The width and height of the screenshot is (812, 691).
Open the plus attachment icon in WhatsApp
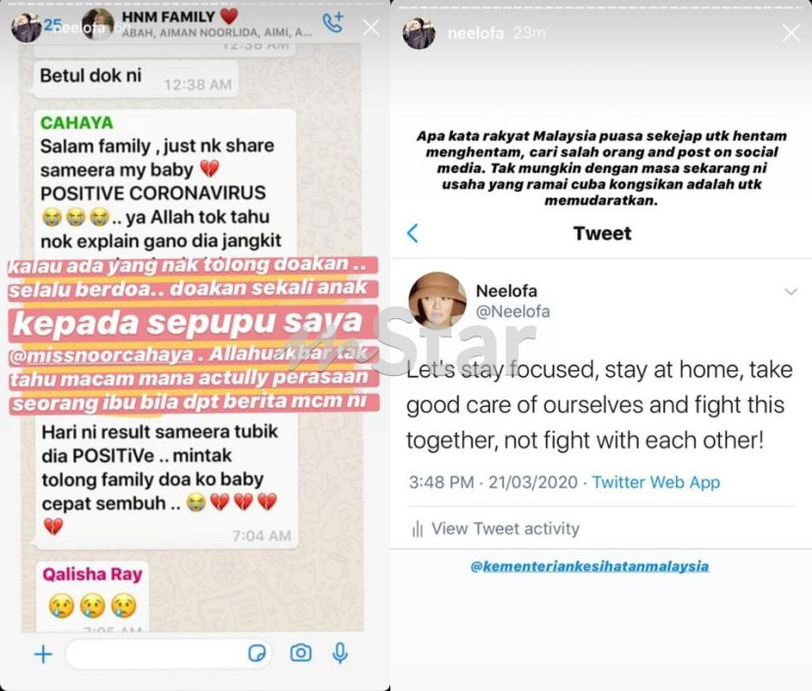(x=43, y=654)
